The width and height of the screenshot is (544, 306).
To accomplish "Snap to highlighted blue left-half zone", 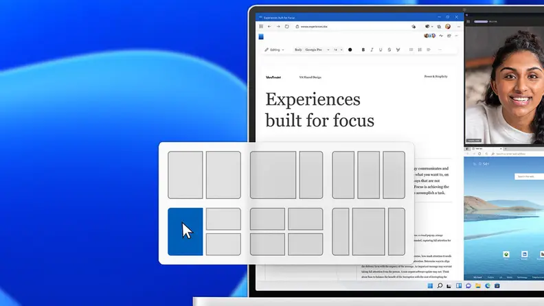I will (x=185, y=231).
